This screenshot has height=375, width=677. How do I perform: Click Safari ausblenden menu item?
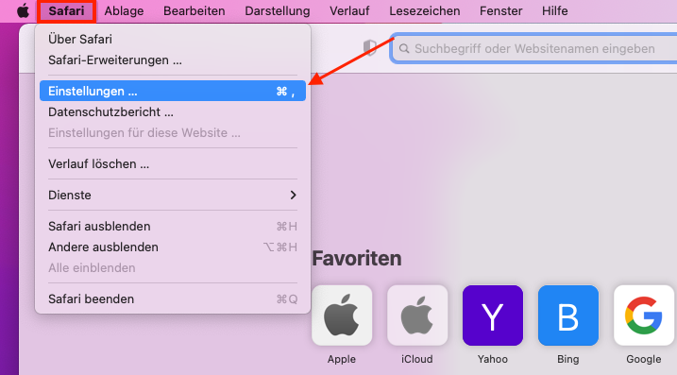[173, 226]
